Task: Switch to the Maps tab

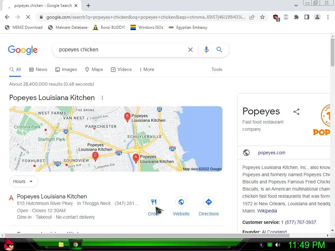Action: [94, 69]
